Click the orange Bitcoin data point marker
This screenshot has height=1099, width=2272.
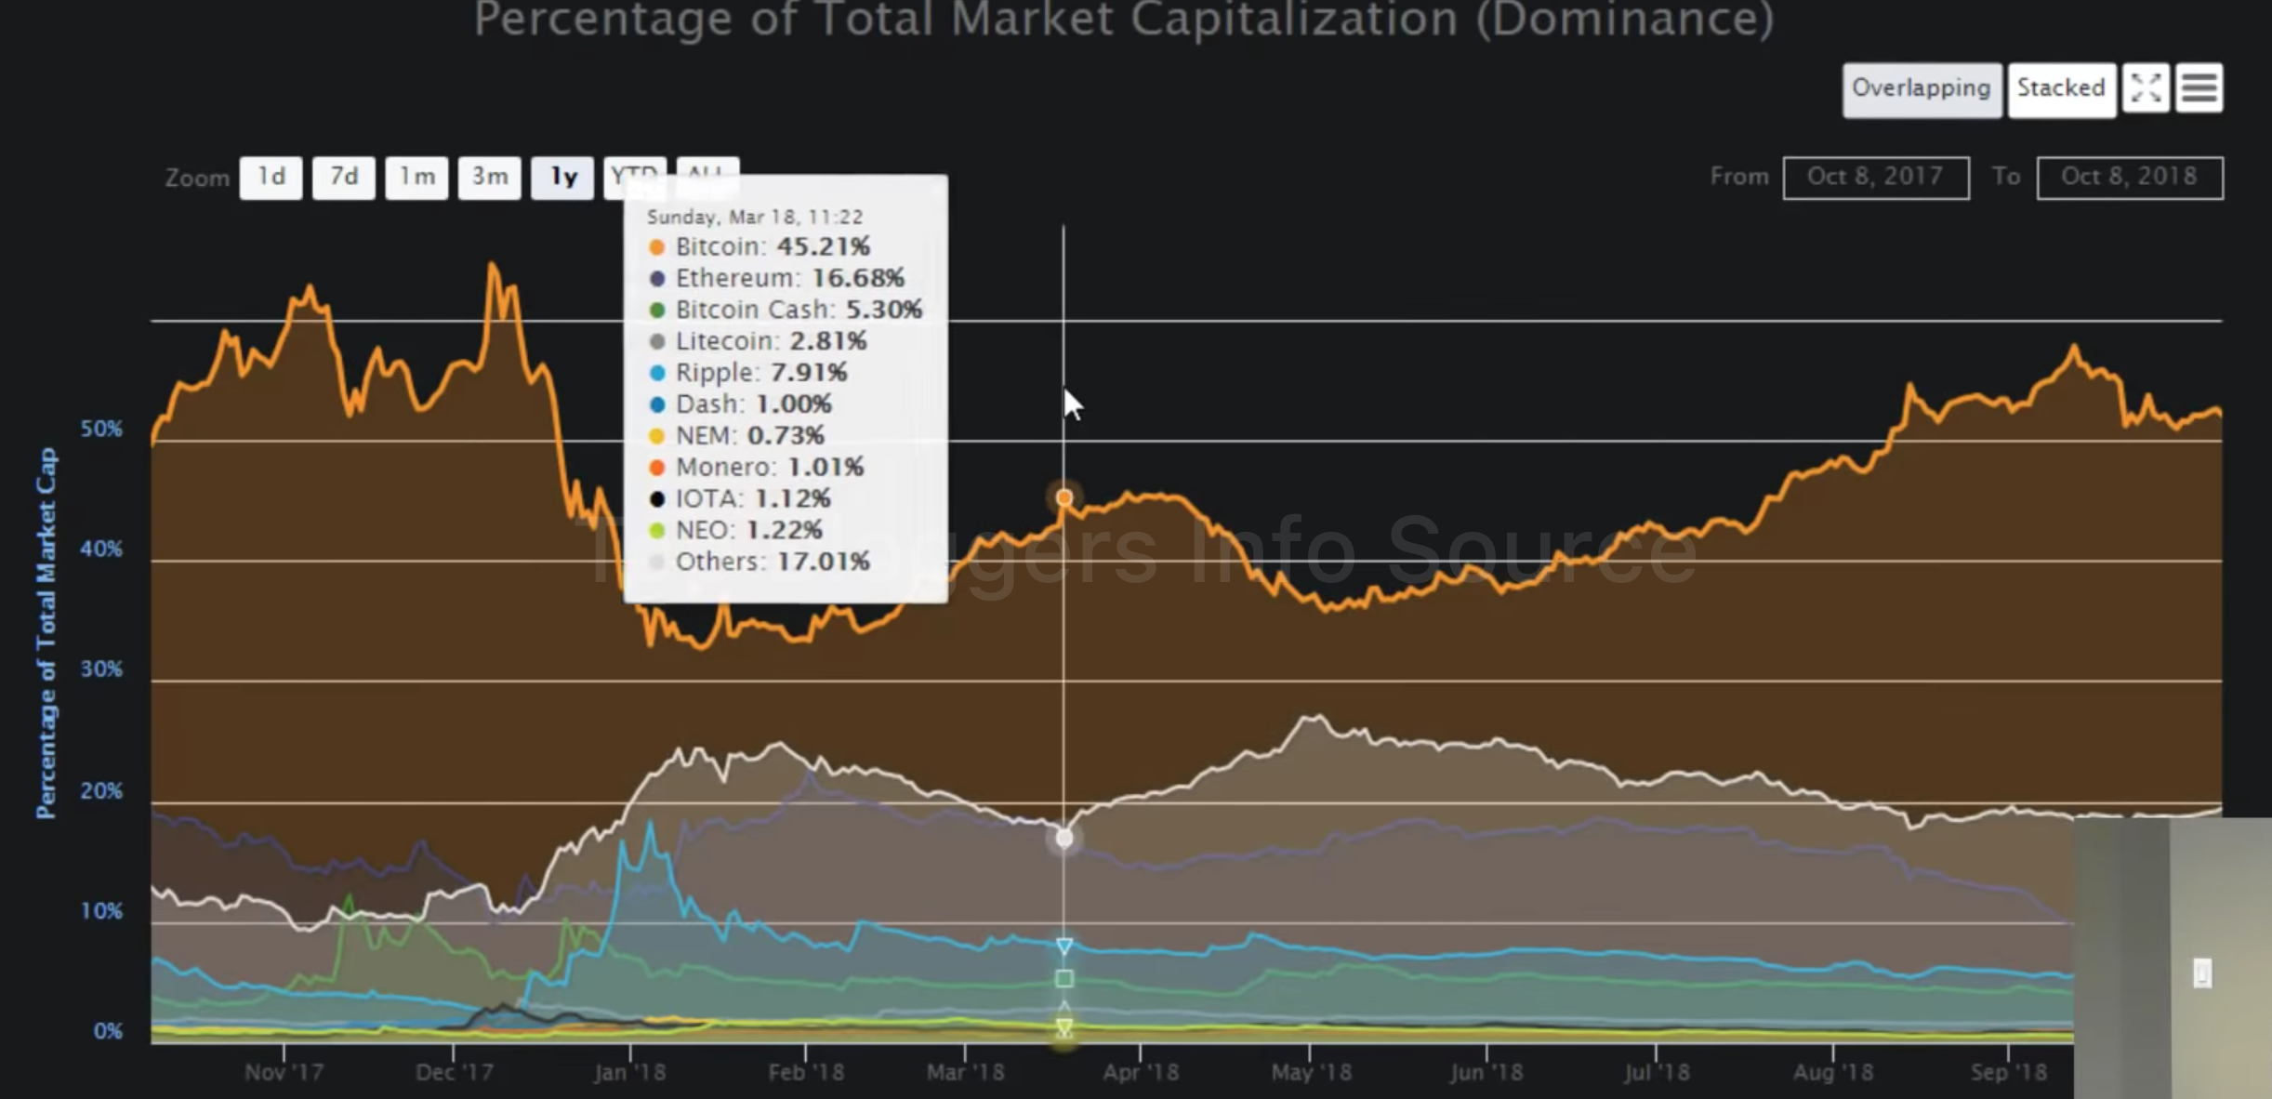pos(1064,498)
